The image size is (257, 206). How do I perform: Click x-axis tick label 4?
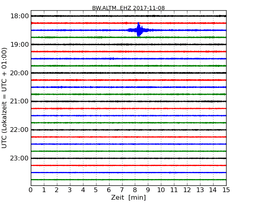[83, 190]
